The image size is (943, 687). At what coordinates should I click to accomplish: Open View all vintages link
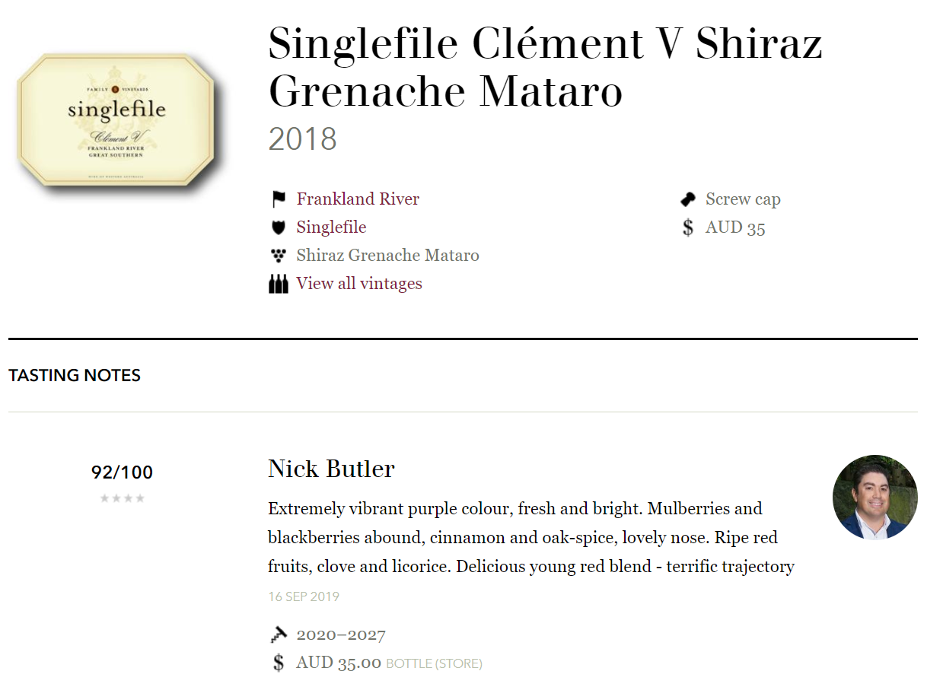(359, 284)
